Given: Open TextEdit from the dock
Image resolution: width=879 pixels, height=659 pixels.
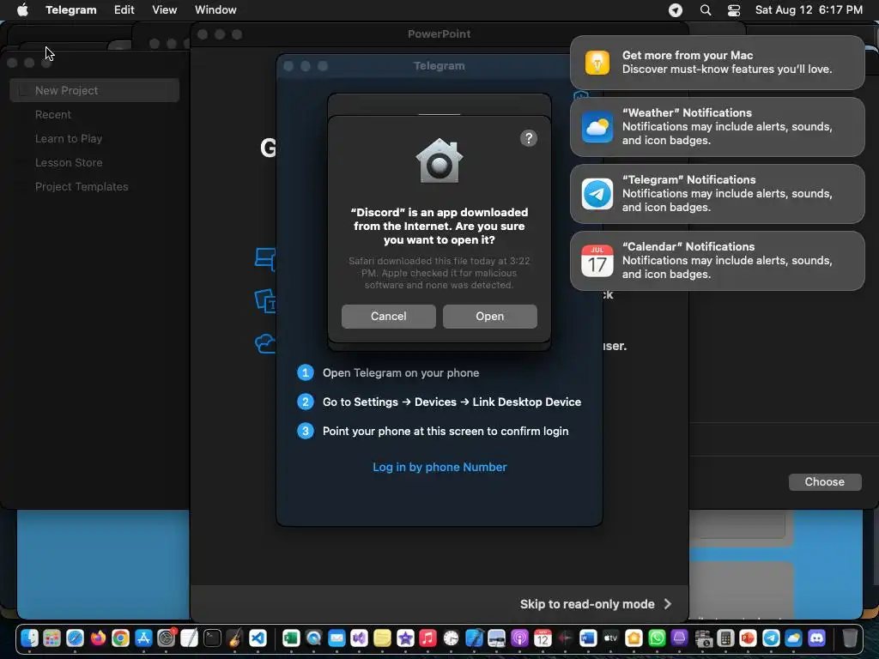Looking at the screenshot, I should coord(189,638).
